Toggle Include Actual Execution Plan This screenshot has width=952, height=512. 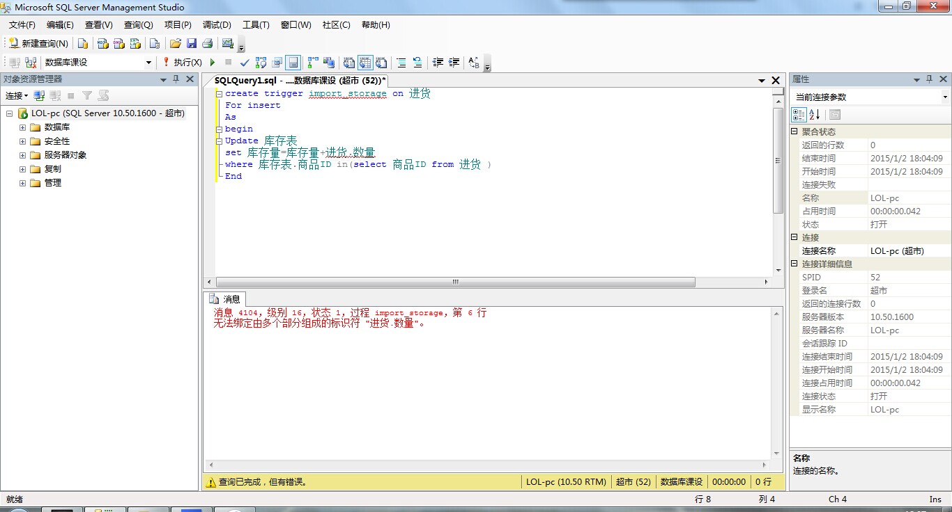313,63
